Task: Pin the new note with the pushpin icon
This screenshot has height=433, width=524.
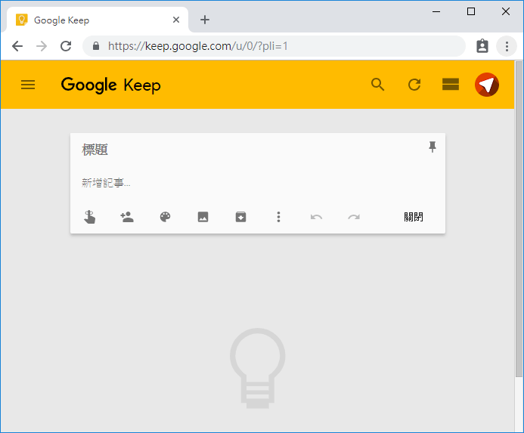Action: (x=433, y=147)
